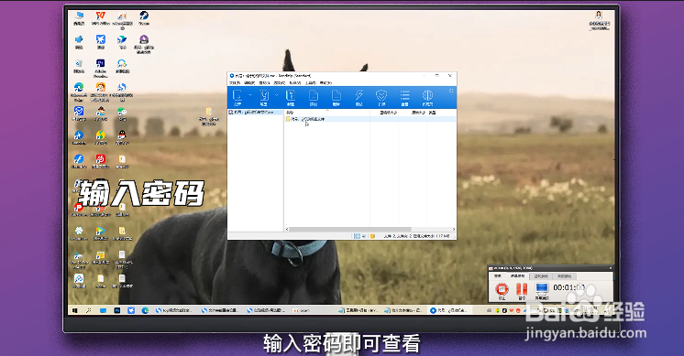The image size is (684, 356).
Task: Click the Windows Start button on the taskbar
Action: pos(75,310)
